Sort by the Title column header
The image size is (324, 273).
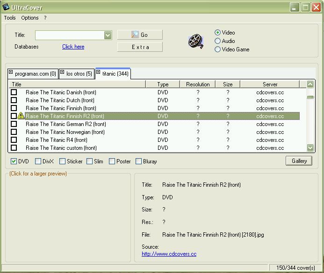pos(77,84)
